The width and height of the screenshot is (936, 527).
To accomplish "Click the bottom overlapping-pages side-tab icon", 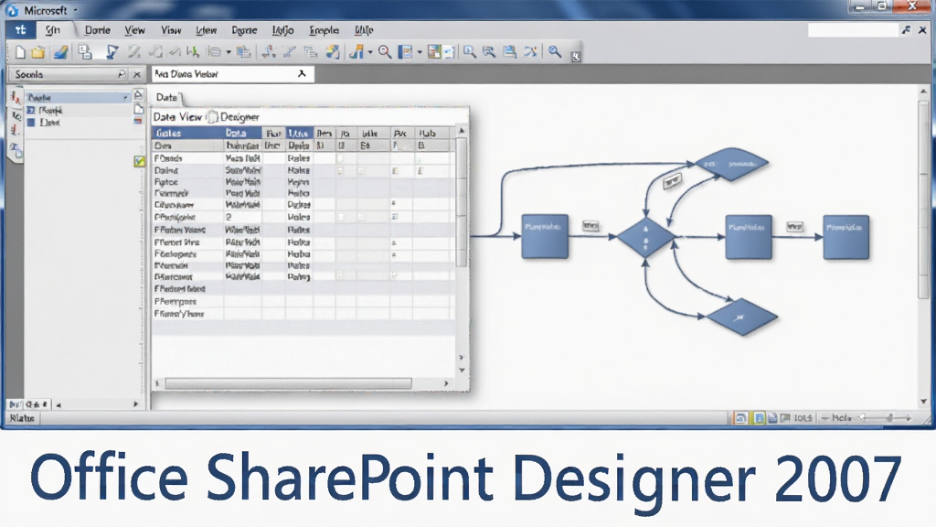I will pos(16,151).
